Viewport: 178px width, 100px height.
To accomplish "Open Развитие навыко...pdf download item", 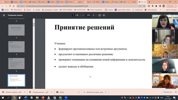I will click(12, 92).
